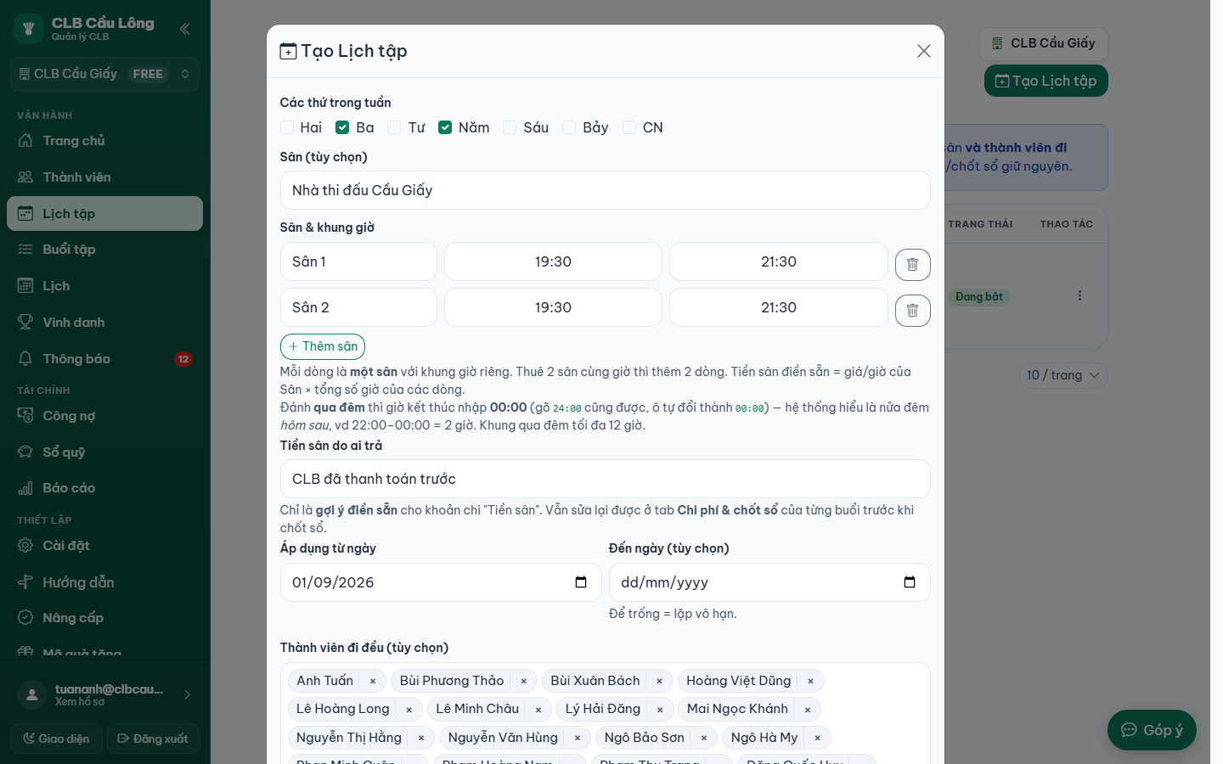This screenshot has width=1223, height=764.
Task: Click the Góp ý feedback button
Action: pos(1152,730)
